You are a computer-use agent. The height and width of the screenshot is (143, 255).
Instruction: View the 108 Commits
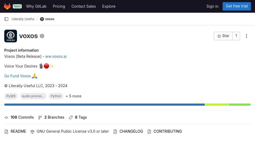point(22,117)
